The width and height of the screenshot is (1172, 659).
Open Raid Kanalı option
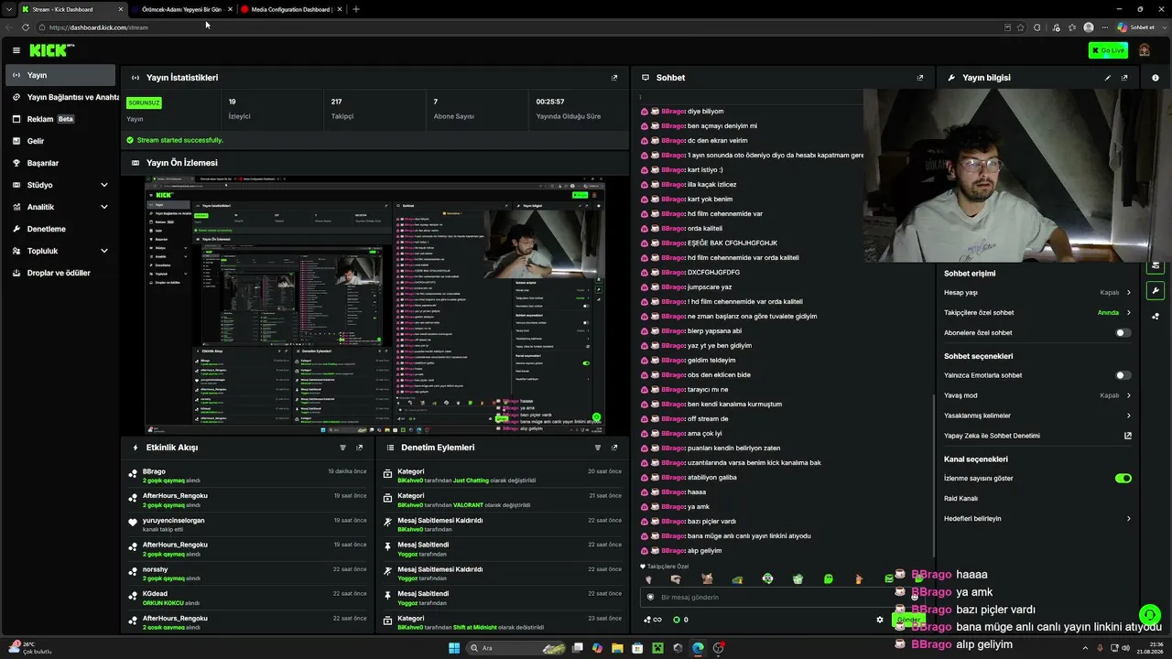tap(1037, 499)
